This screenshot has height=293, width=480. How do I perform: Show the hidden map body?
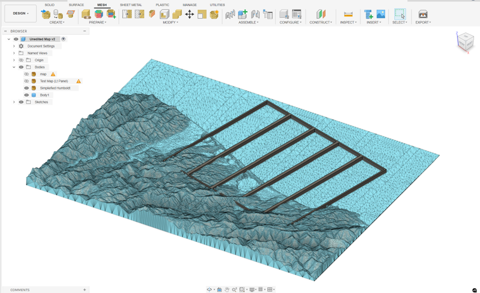click(x=27, y=74)
